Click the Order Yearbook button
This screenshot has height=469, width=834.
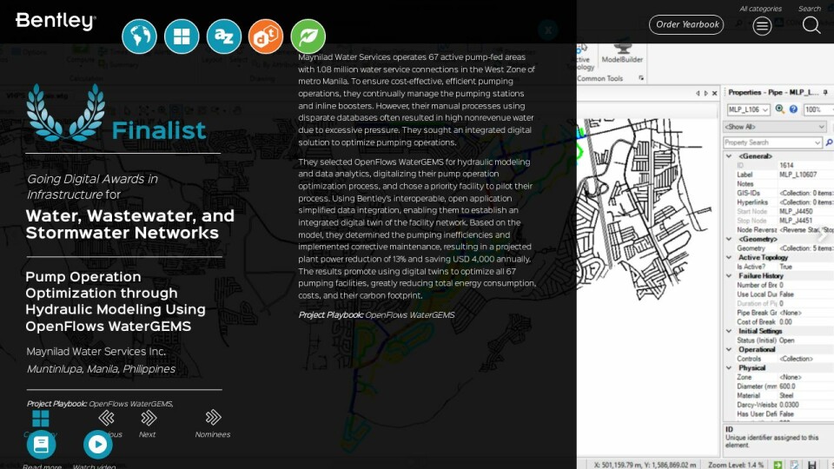coord(686,24)
